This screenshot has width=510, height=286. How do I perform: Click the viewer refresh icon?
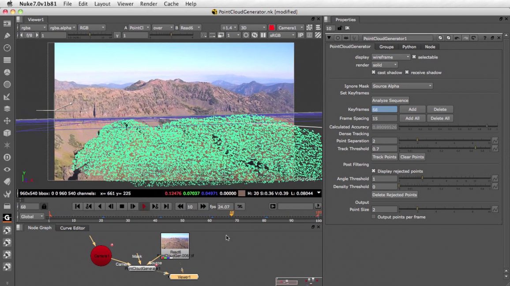[x=255, y=35]
